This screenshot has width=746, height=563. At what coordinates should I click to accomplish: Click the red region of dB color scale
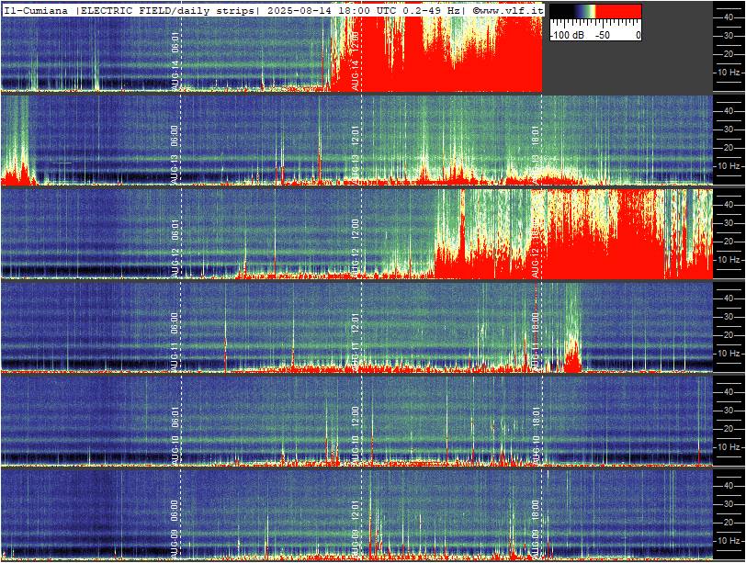pyautogui.click(x=618, y=11)
